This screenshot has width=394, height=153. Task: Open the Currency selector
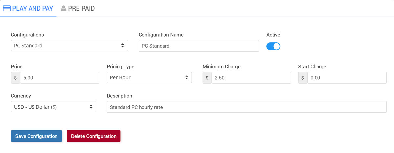54,107
